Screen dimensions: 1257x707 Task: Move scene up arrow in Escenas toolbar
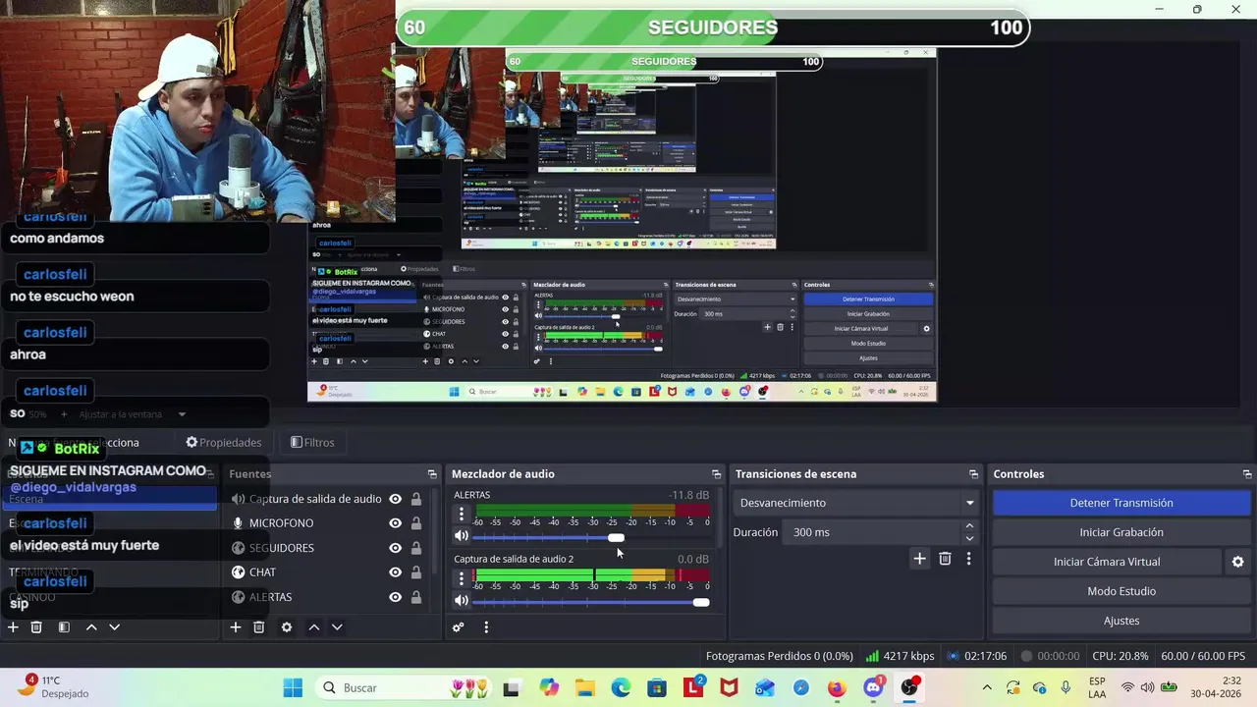[91, 627]
